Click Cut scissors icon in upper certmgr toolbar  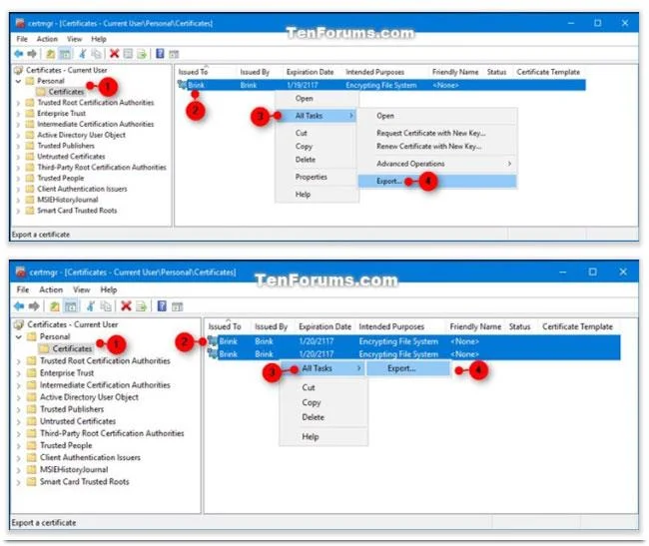click(x=83, y=54)
